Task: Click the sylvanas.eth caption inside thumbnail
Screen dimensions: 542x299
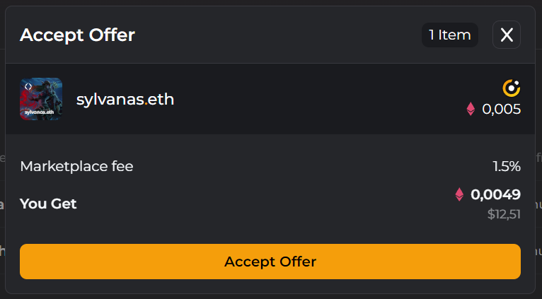Action: 40,112
